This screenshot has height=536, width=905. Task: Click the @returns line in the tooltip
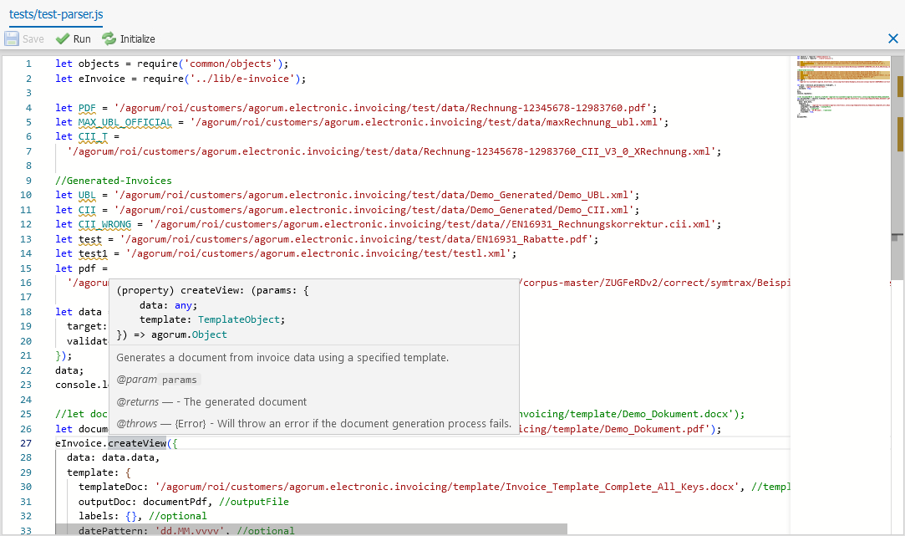tap(211, 401)
